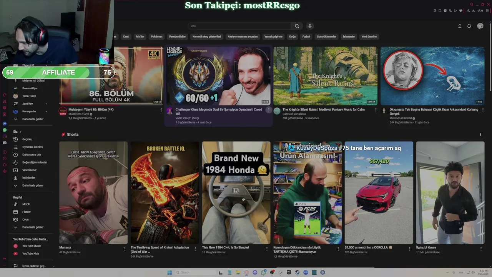The height and width of the screenshot is (277, 492).
Task: Click the YouTube search magnifier button
Action: 297,26
